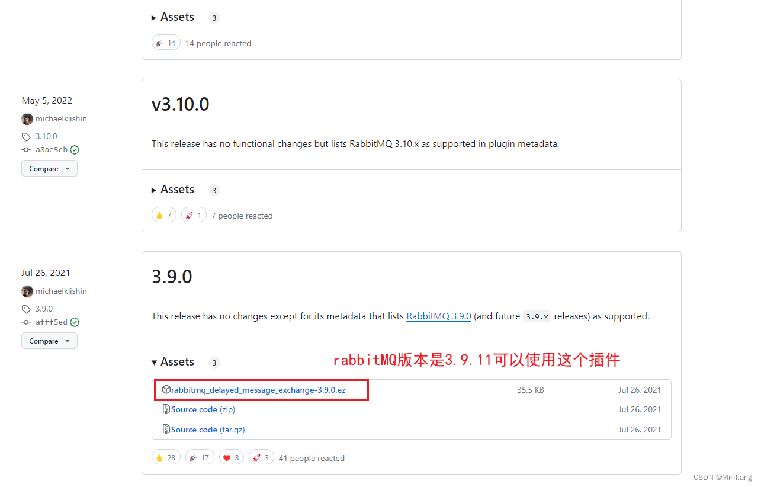The width and height of the screenshot is (761, 487).
Task: Click '7 people reacted' text
Action: pyautogui.click(x=242, y=216)
